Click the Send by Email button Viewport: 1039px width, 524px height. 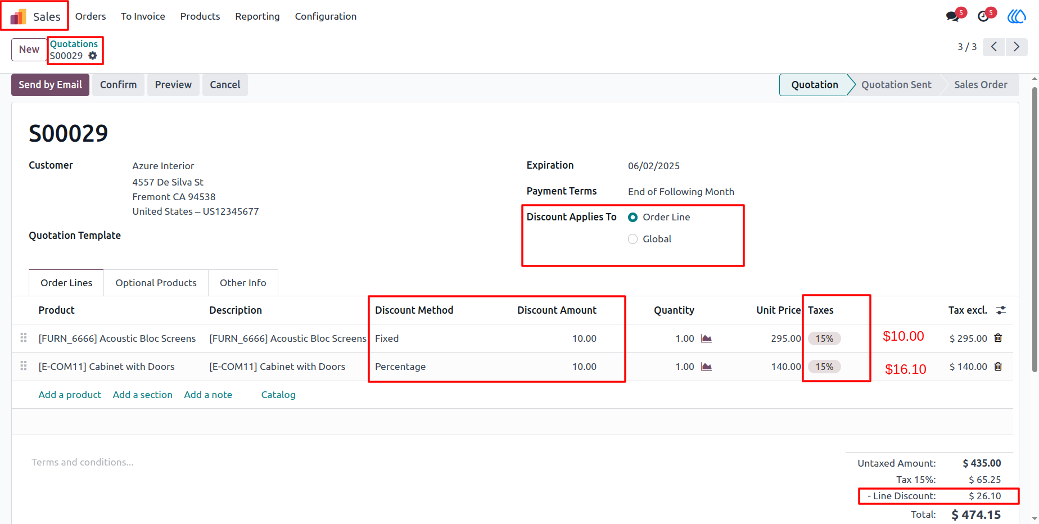pyautogui.click(x=50, y=85)
